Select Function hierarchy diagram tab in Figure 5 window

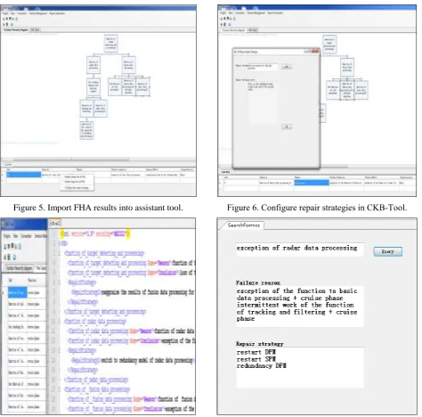[16, 30]
